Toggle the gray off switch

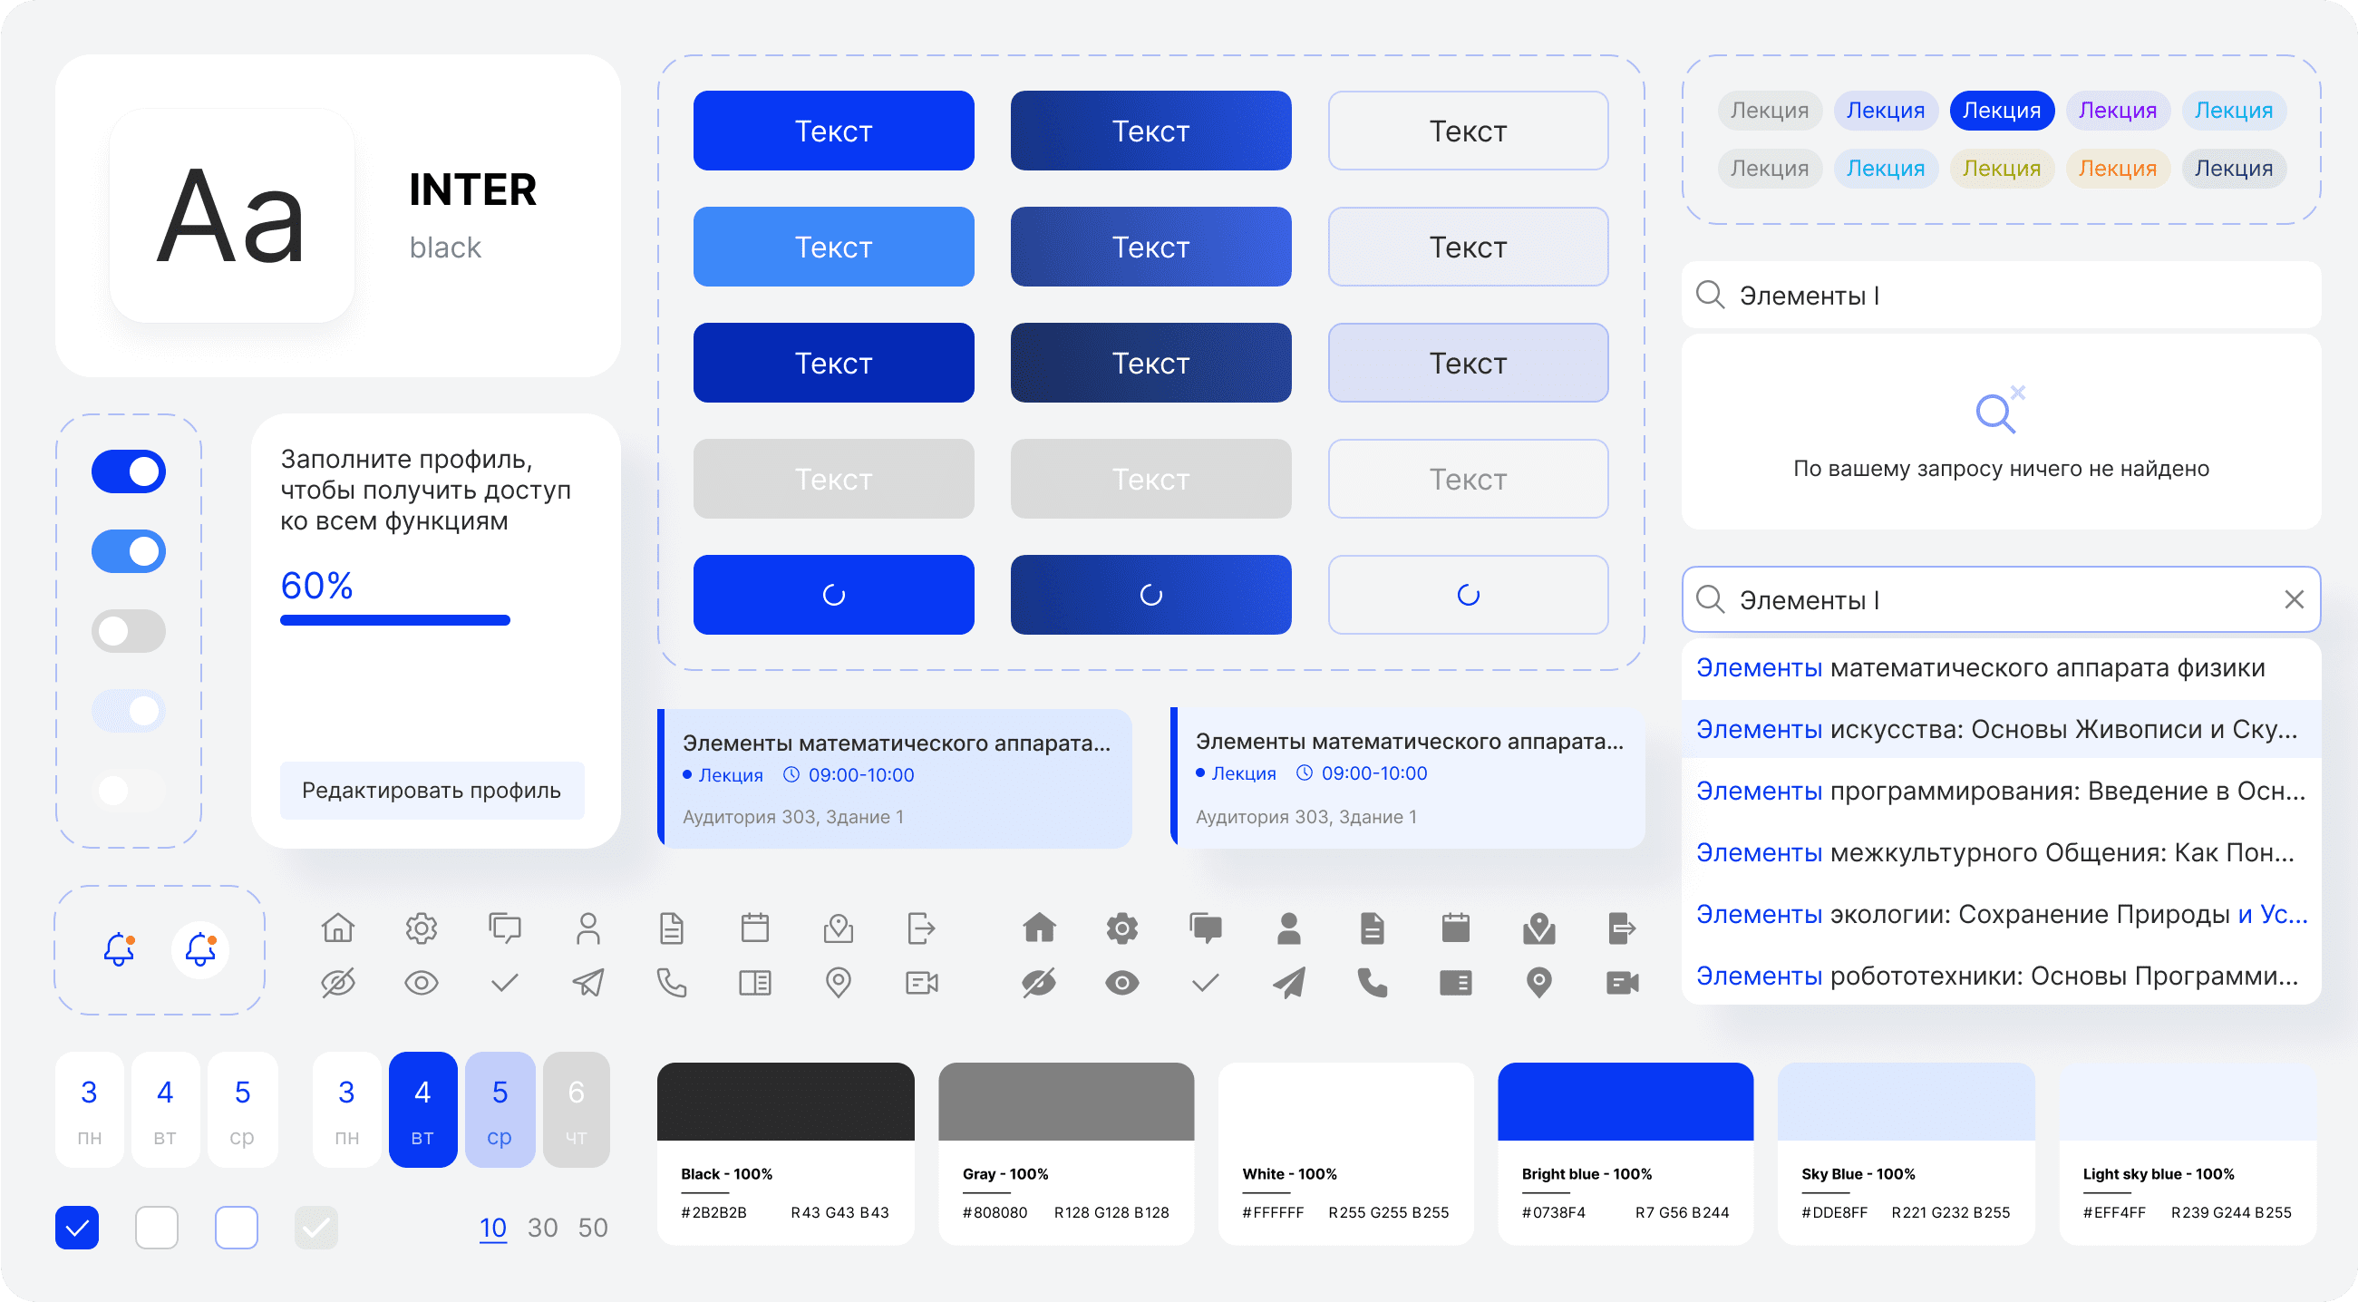coord(129,631)
